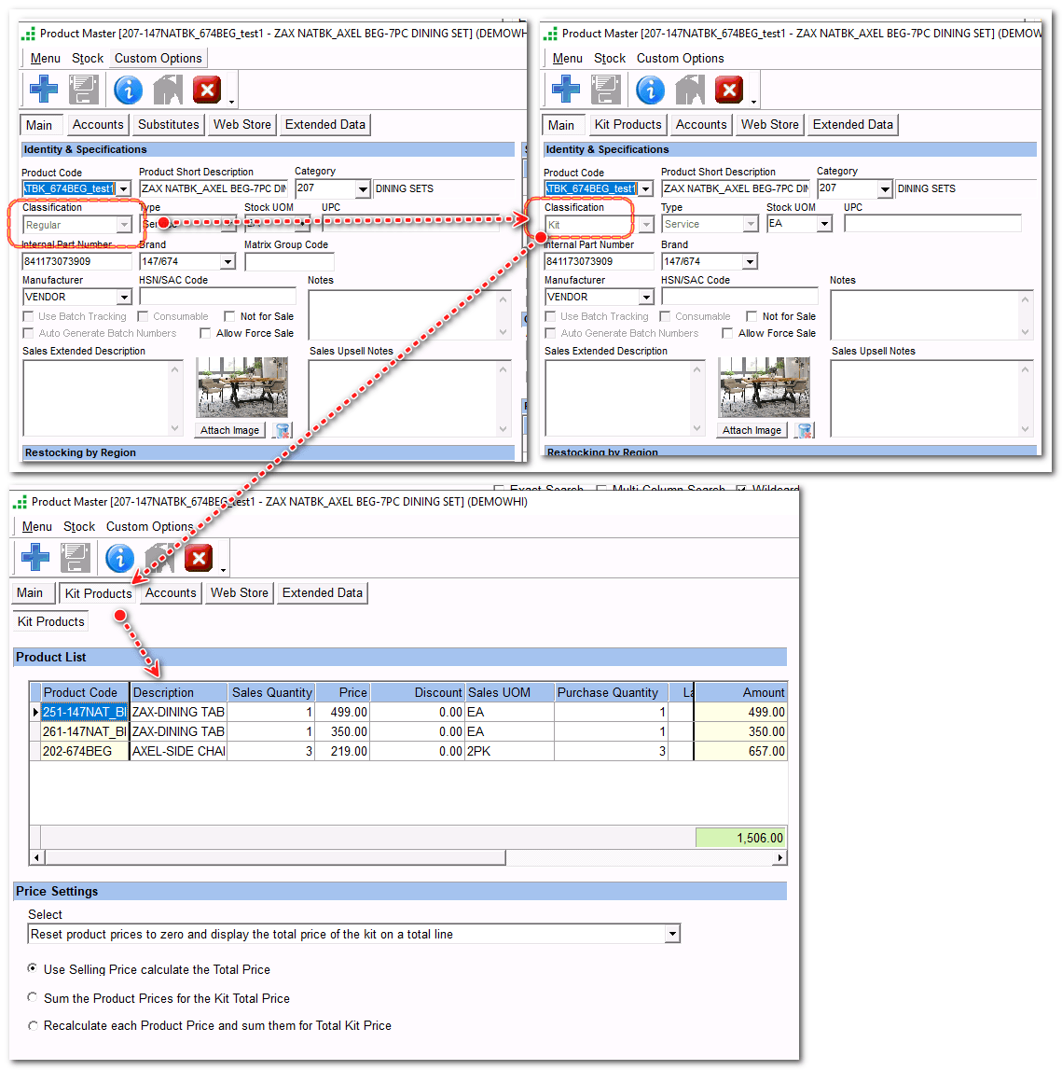Click the info icon in top-right window
Image resolution: width=1062 pixels, height=1070 pixels.
coord(650,90)
